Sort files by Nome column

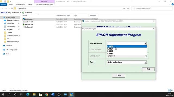point(25,16)
